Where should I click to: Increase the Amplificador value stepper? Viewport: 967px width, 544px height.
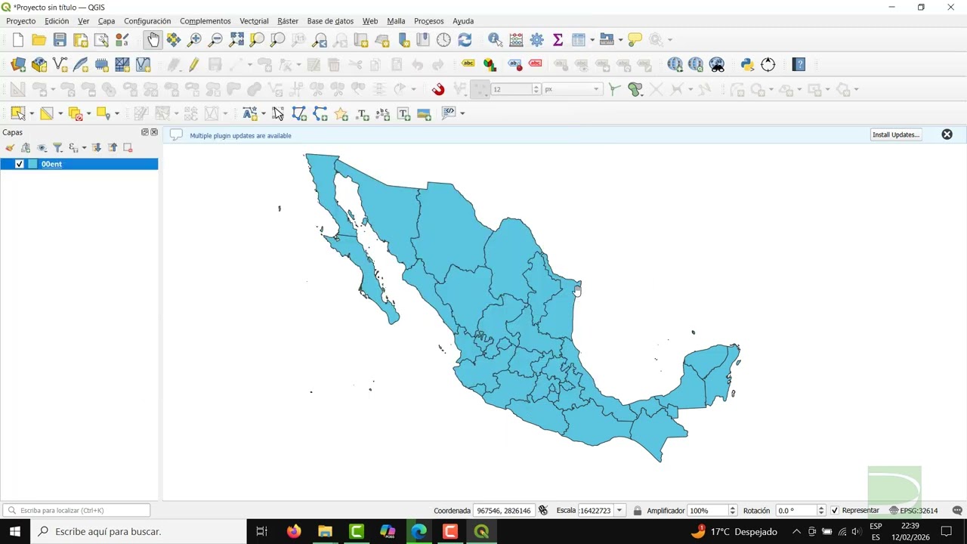[x=732, y=508]
